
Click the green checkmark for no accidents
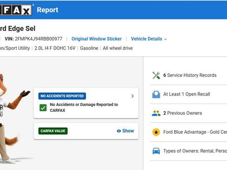pyautogui.click(x=43, y=108)
